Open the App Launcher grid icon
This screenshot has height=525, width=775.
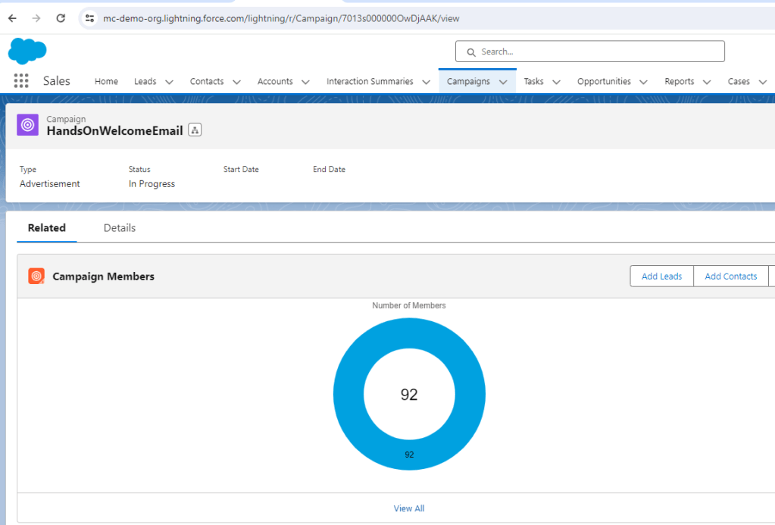(x=21, y=81)
